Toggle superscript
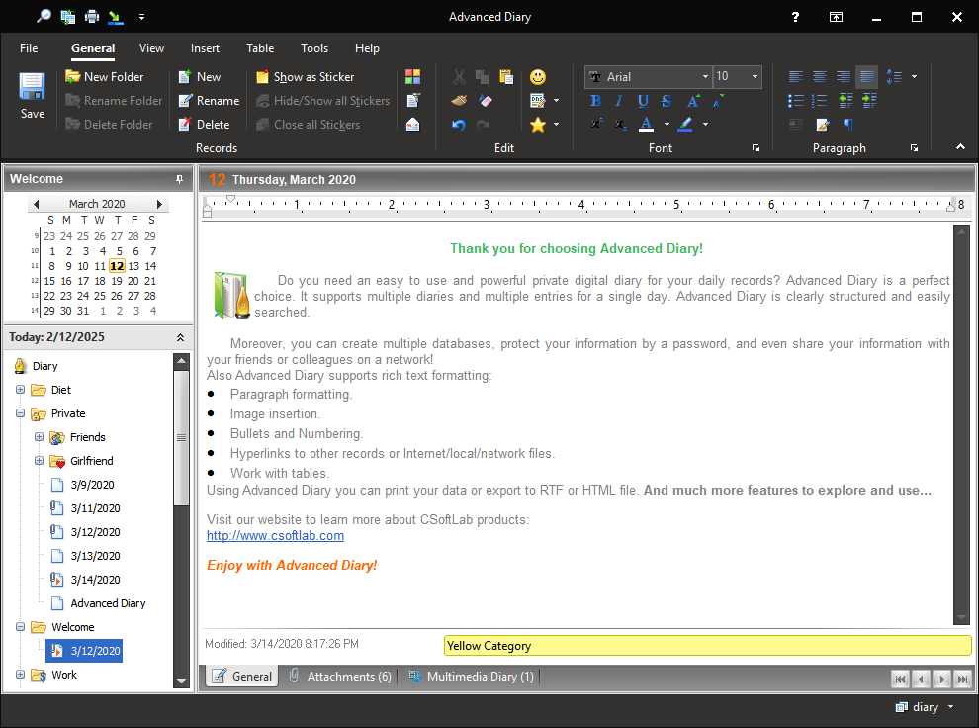The image size is (979, 728). click(596, 124)
